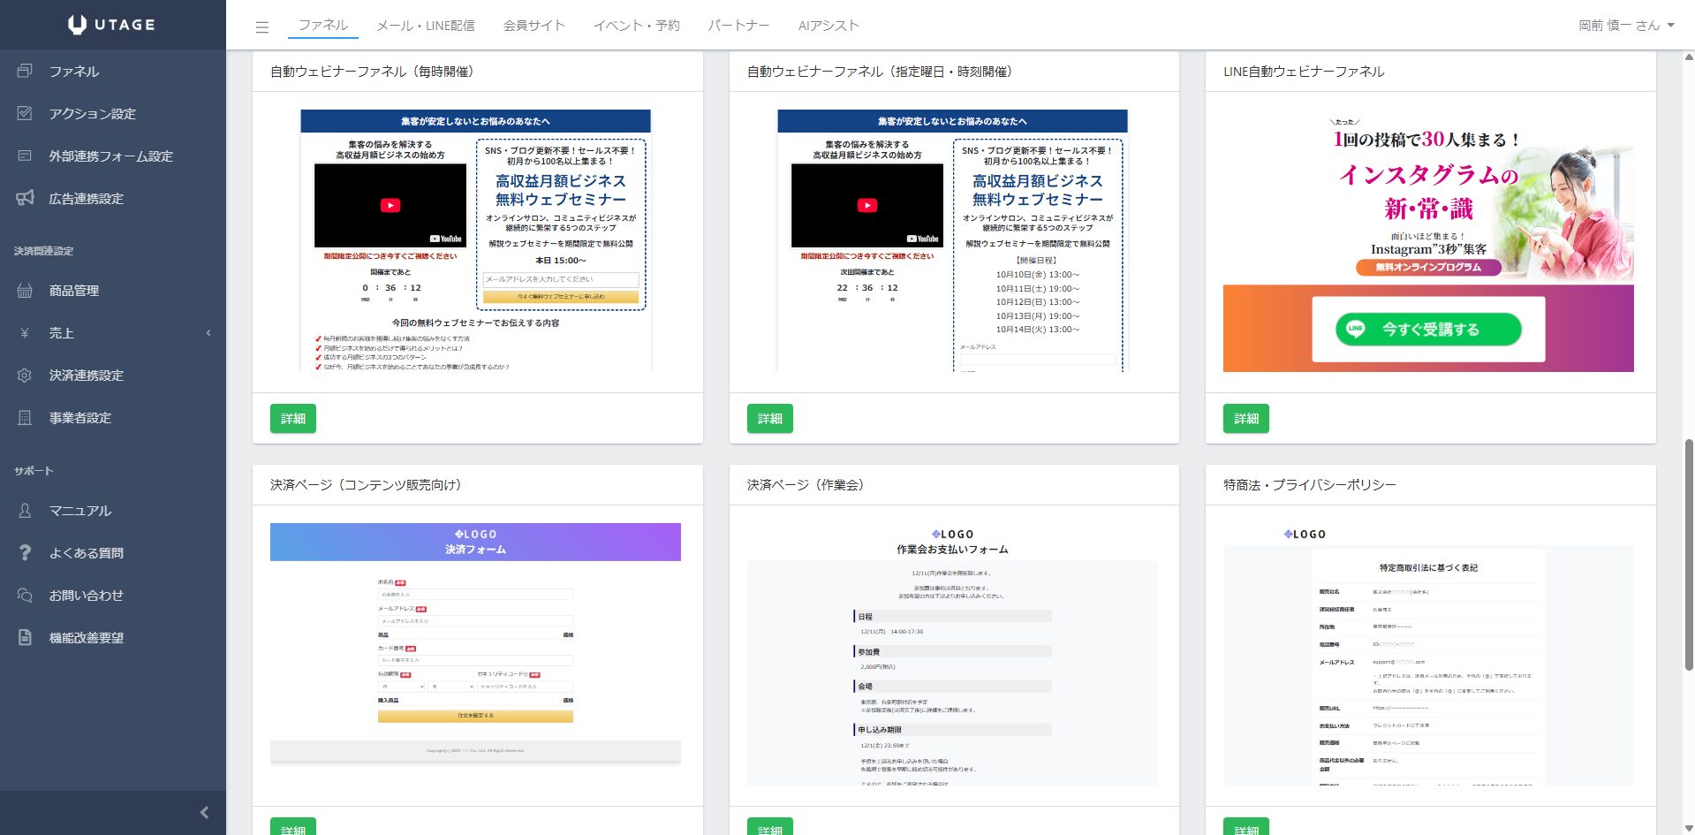Switch to the メール・LINE配信 tab
The height and width of the screenshot is (835, 1695).
click(x=425, y=26)
